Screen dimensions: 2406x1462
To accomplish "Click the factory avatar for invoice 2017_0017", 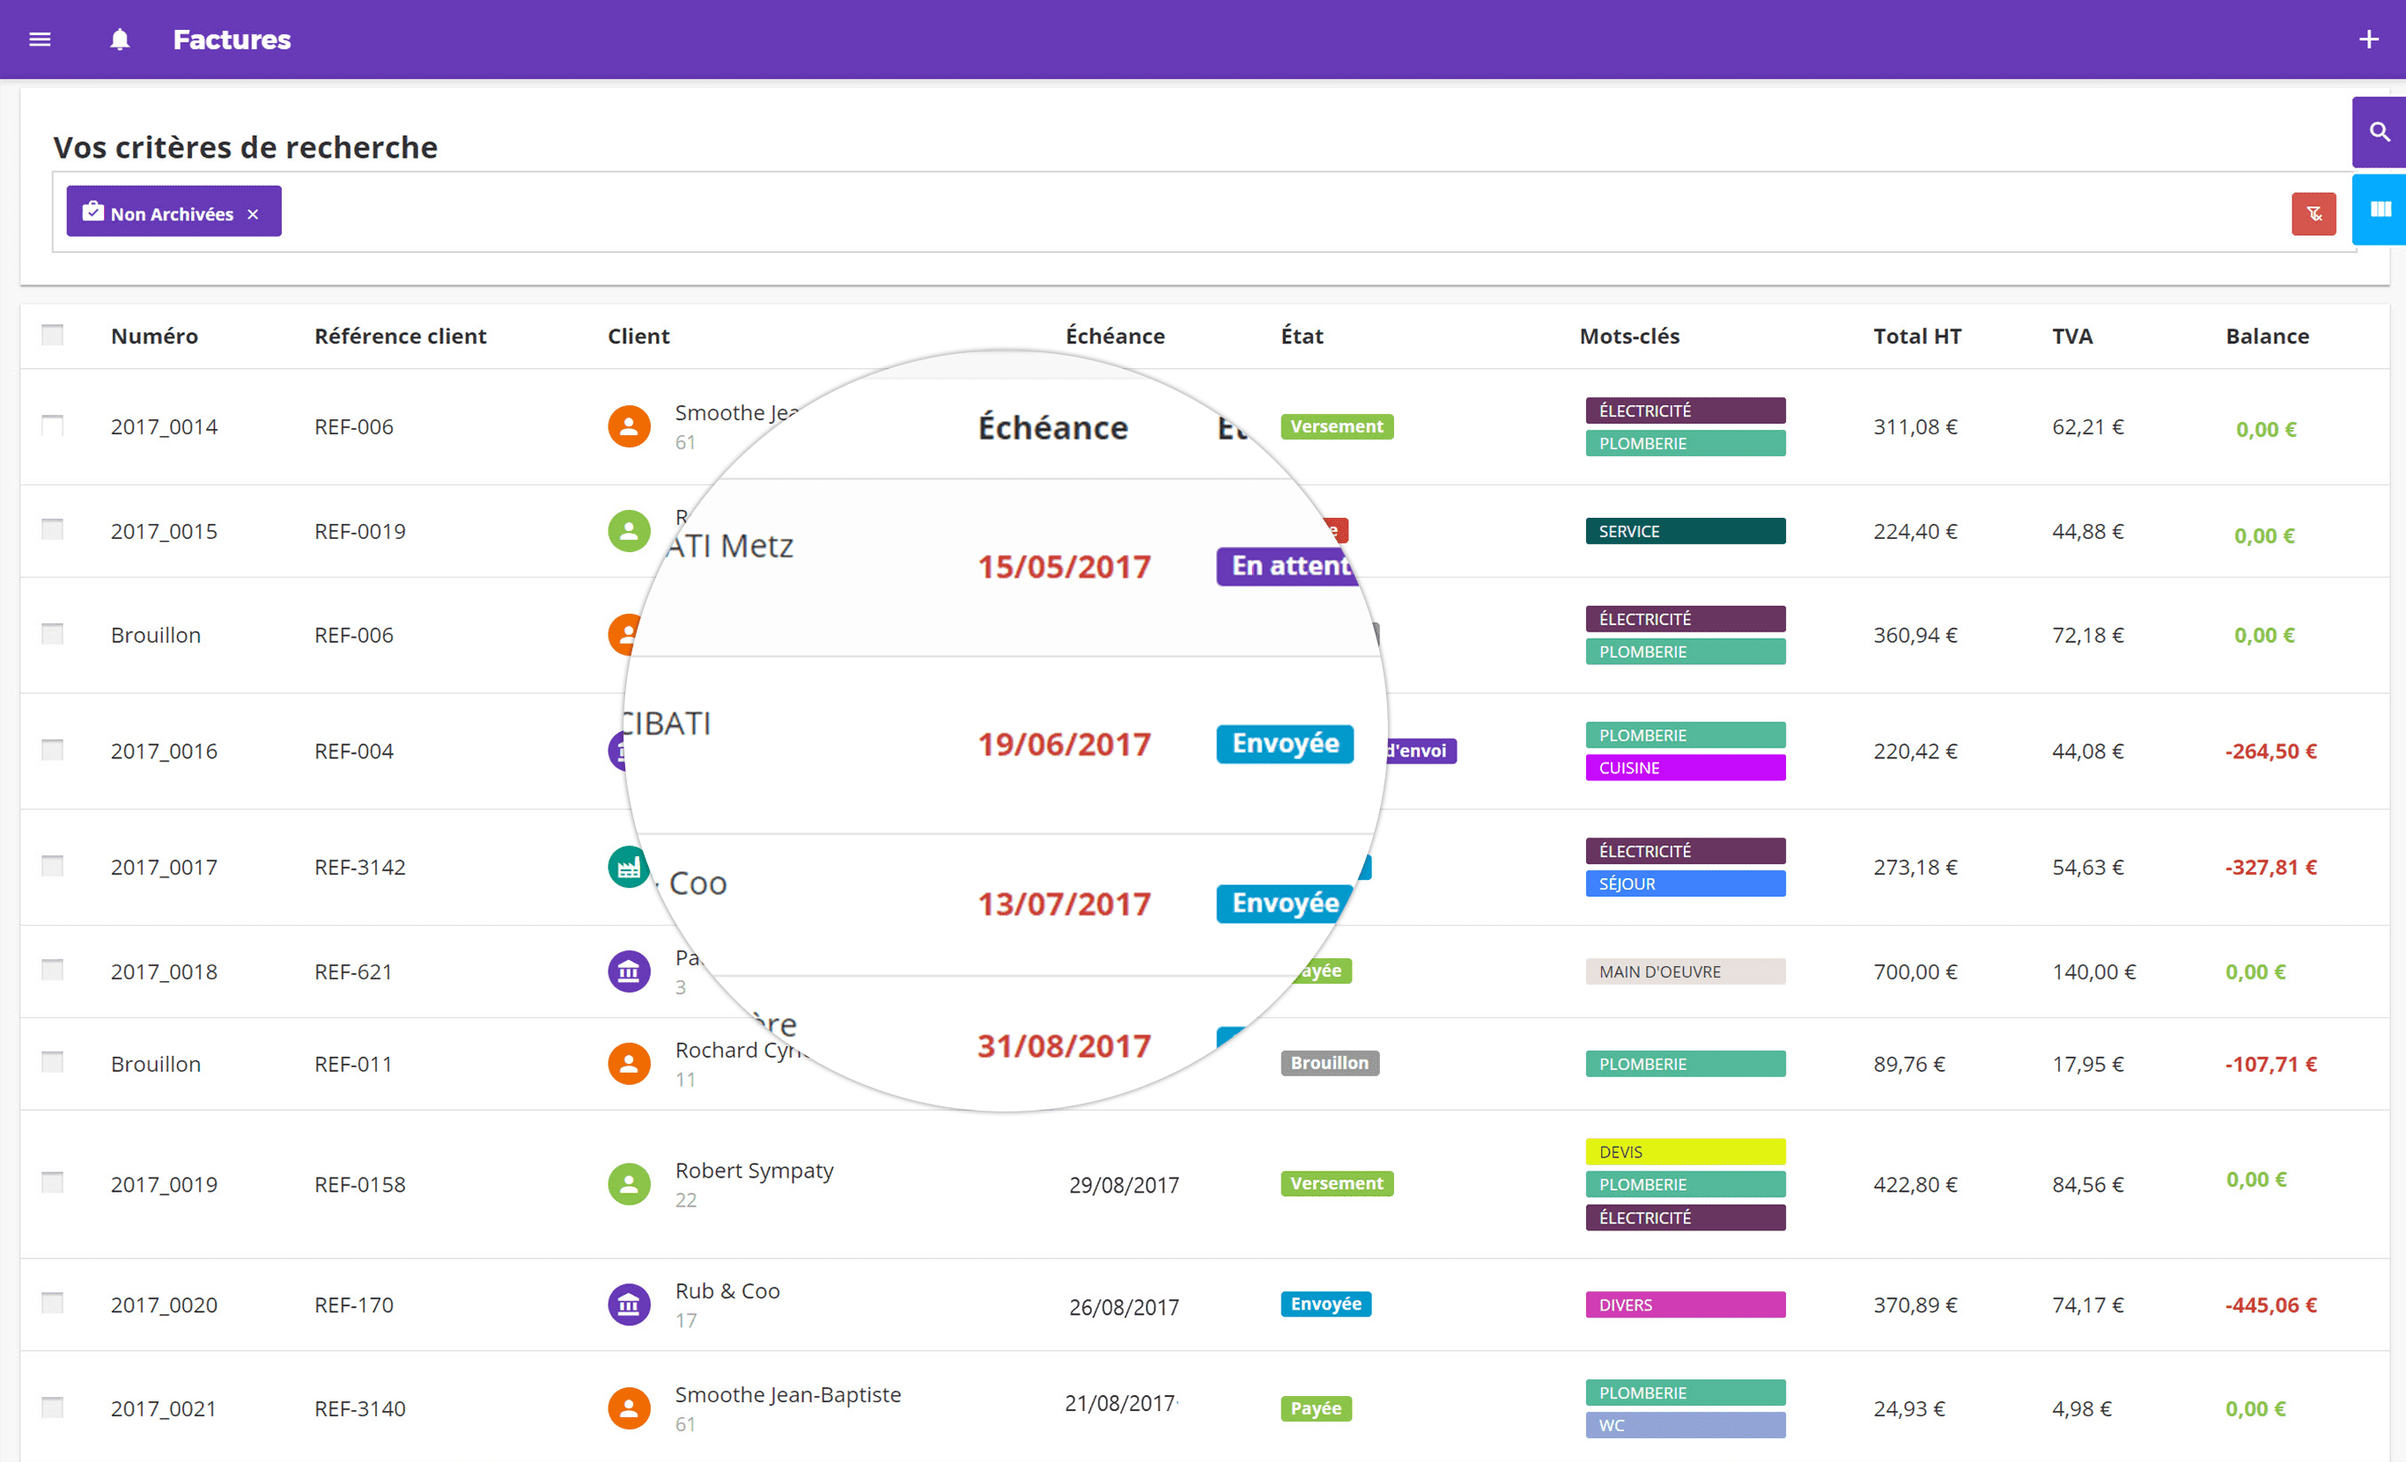I will (x=627, y=867).
